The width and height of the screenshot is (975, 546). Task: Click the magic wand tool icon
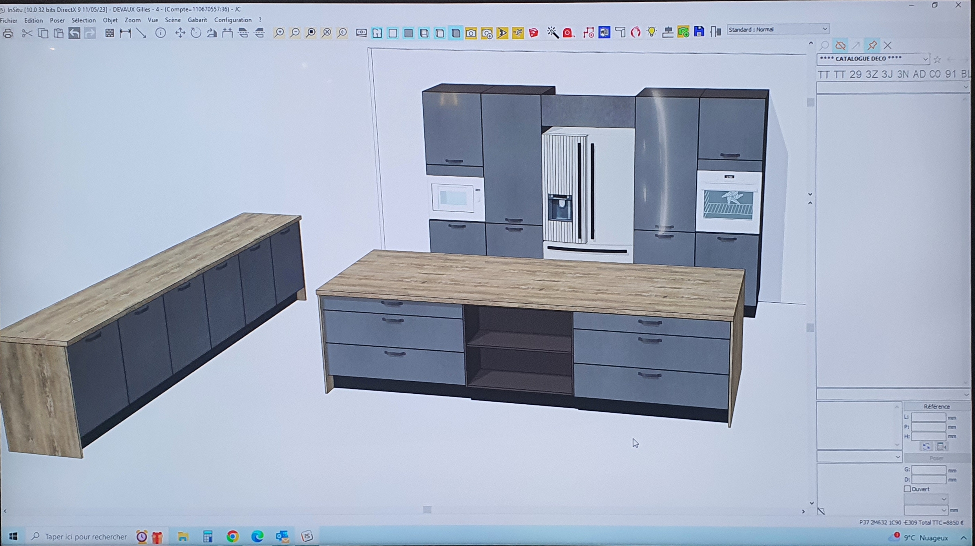(x=553, y=33)
